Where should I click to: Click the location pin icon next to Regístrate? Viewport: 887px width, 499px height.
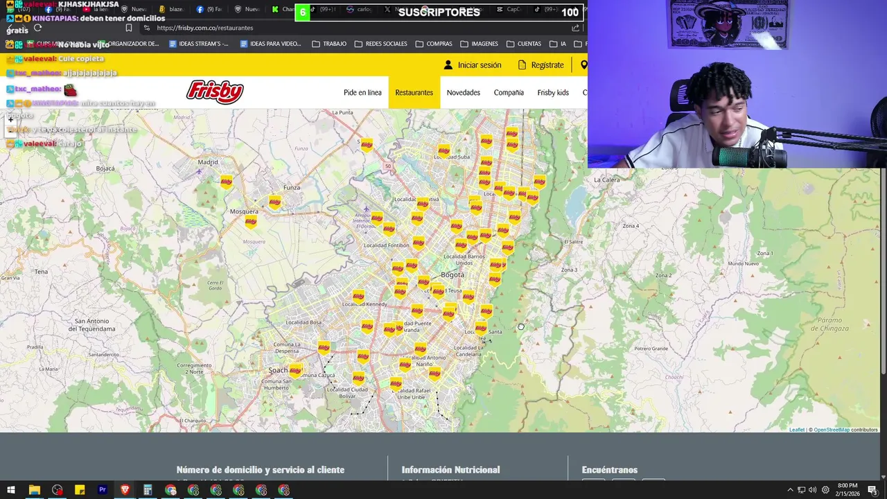(583, 64)
